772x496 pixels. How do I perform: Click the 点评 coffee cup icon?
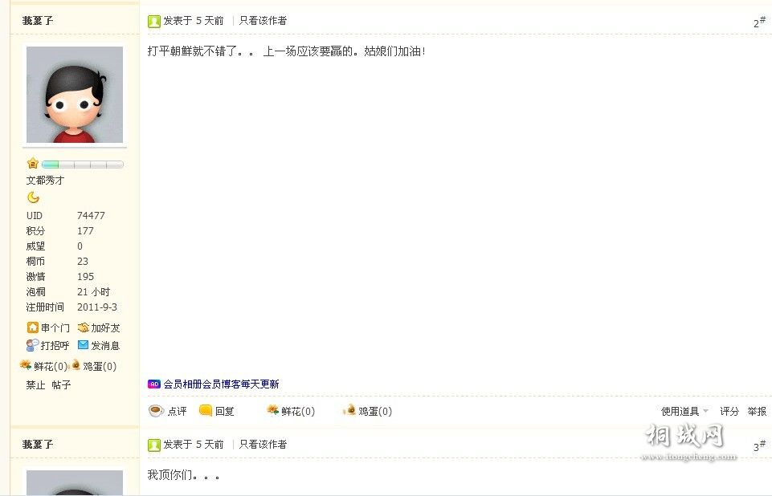[x=157, y=410]
